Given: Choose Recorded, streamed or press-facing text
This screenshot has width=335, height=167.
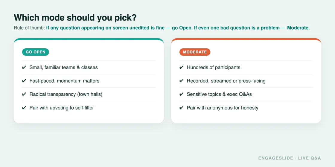Looking at the screenshot, I should tap(226, 81).
